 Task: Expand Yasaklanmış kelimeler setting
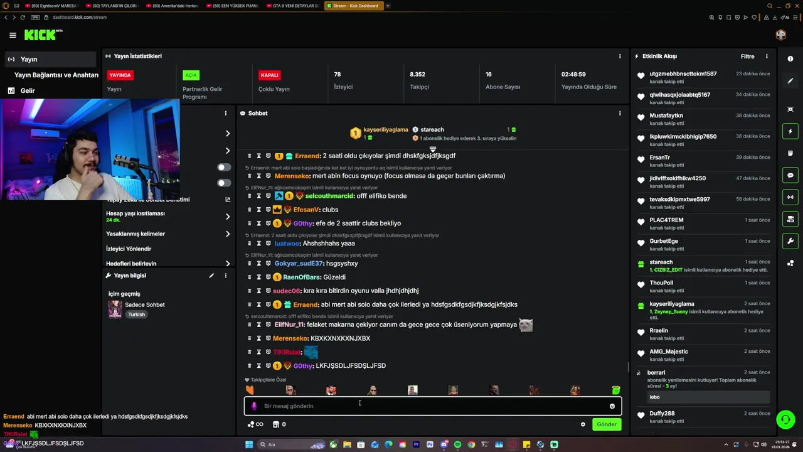[x=228, y=234]
